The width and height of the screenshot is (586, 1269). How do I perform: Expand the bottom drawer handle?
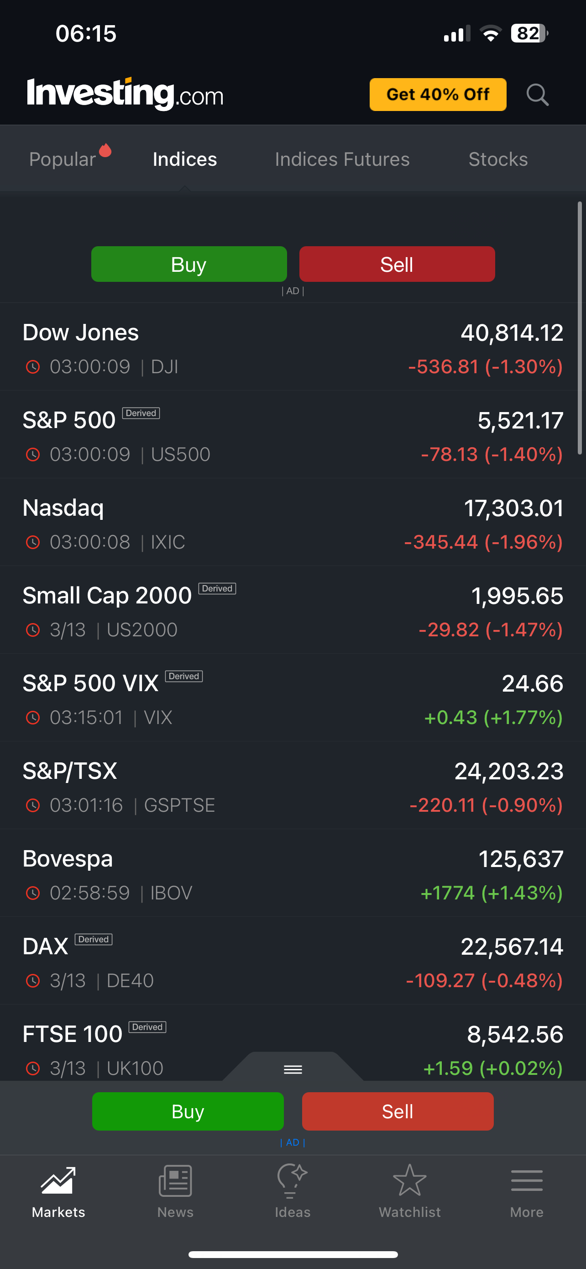point(293,1069)
